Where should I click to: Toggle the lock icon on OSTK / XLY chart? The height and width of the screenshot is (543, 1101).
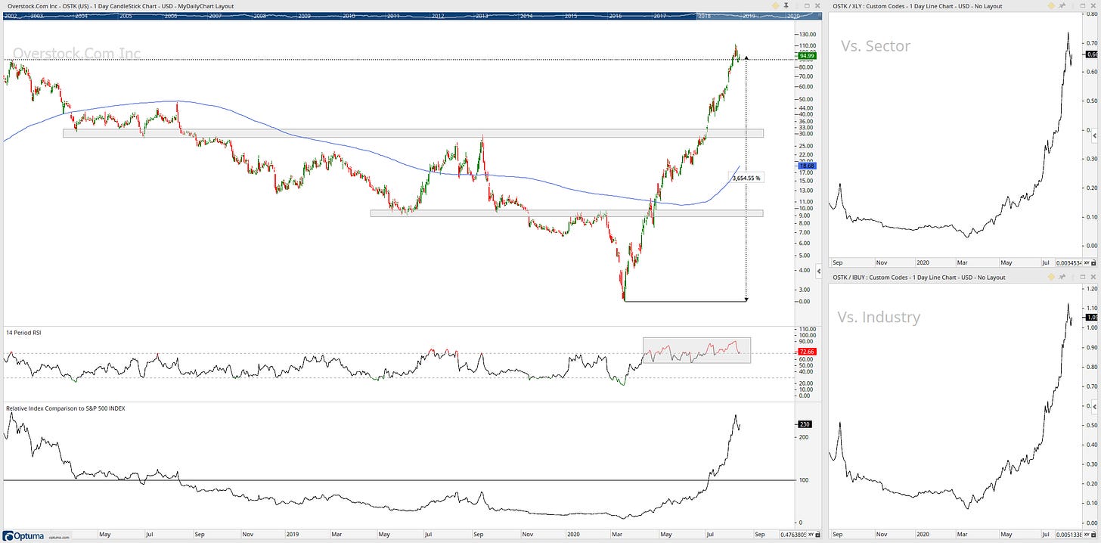coord(1093,262)
